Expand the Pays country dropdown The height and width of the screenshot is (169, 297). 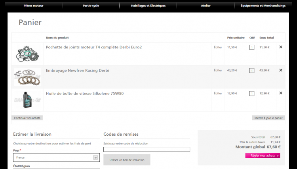[57, 157]
